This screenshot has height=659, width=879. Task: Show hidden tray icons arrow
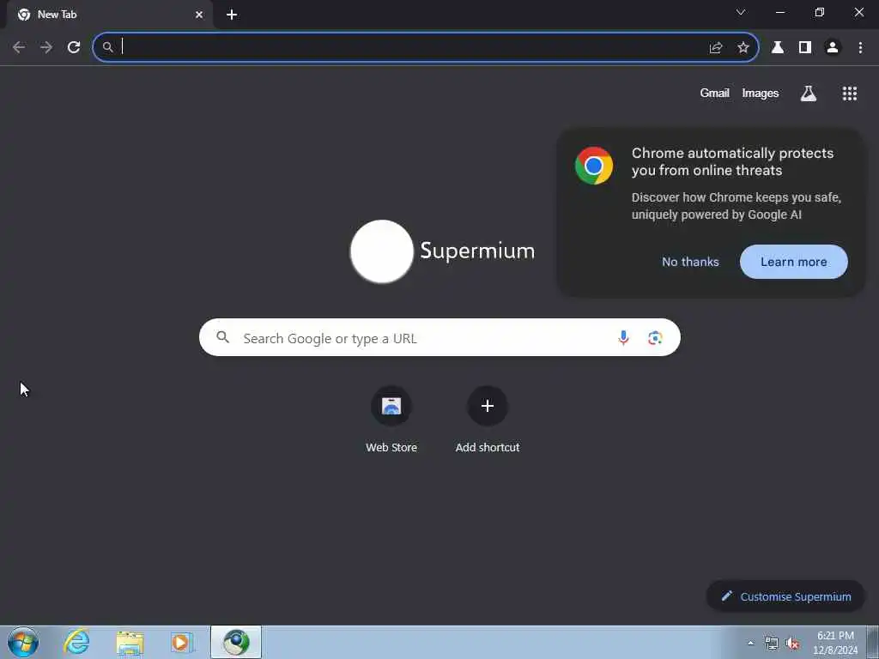coord(750,644)
